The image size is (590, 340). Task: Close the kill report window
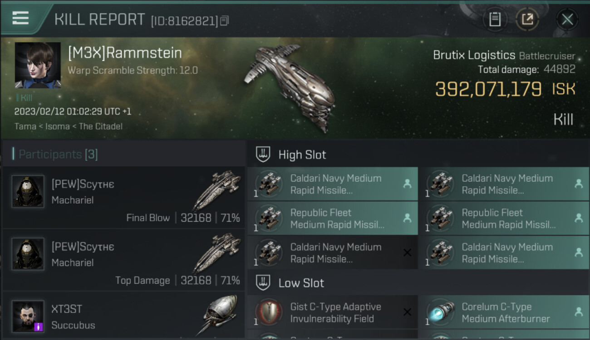coord(567,19)
